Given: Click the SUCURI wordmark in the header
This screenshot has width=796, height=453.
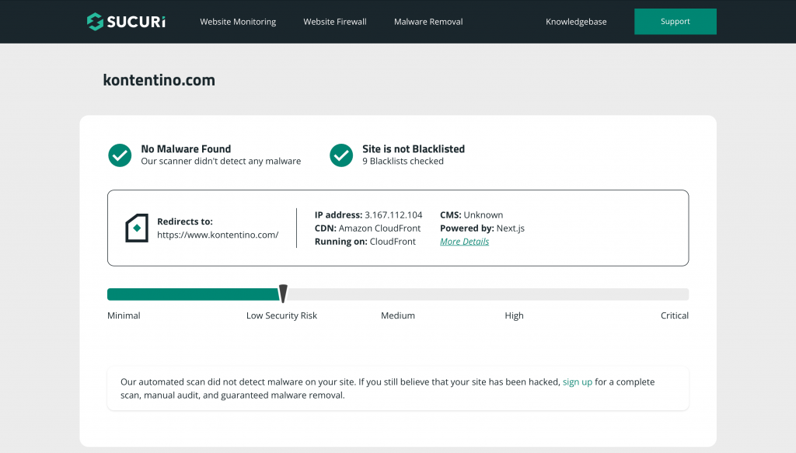Looking at the screenshot, I should (x=137, y=21).
